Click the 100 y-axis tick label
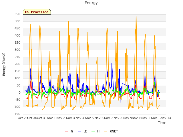The image size is (183, 137). click(x=17, y=78)
